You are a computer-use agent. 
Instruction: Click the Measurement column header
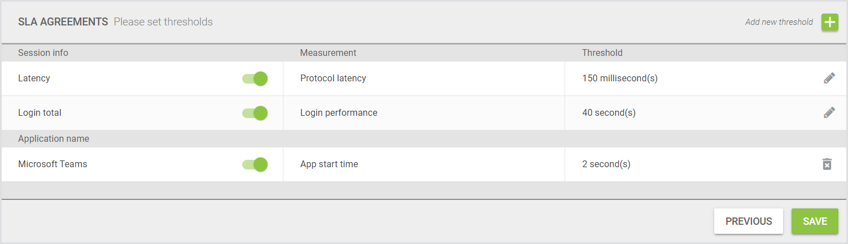click(x=328, y=53)
